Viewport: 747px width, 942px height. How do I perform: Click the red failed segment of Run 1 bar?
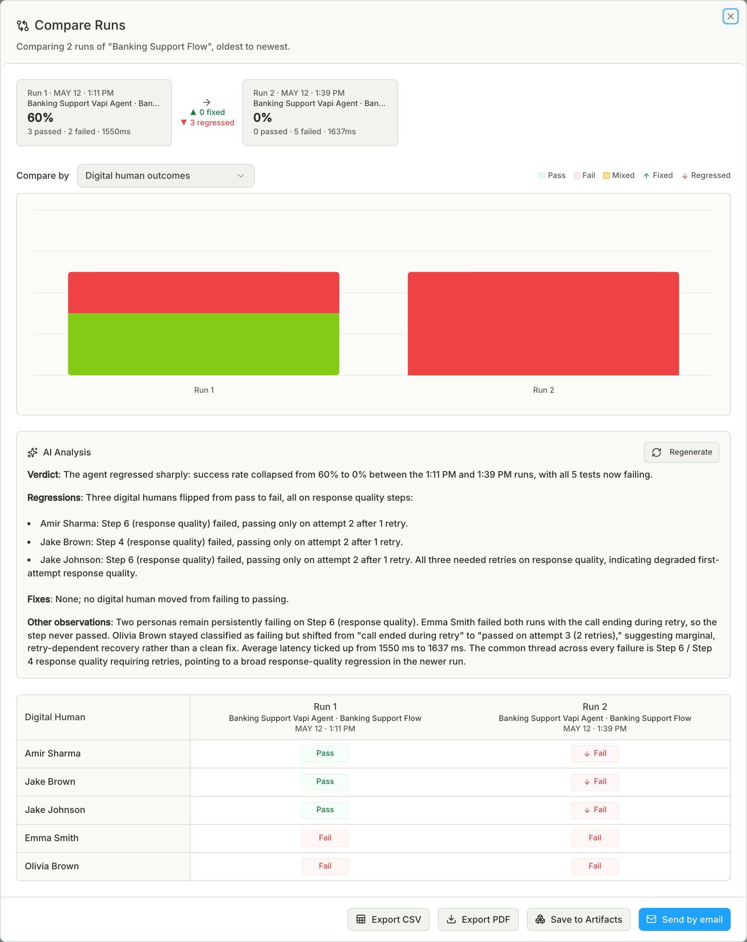[x=203, y=292]
